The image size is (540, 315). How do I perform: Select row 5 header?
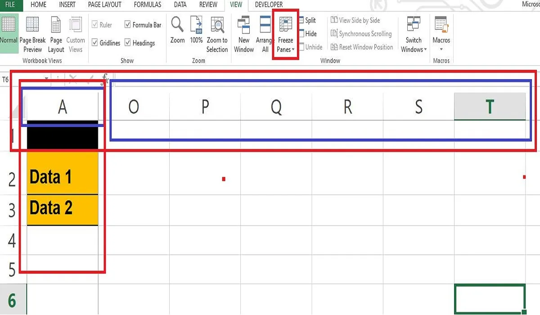[x=13, y=269]
